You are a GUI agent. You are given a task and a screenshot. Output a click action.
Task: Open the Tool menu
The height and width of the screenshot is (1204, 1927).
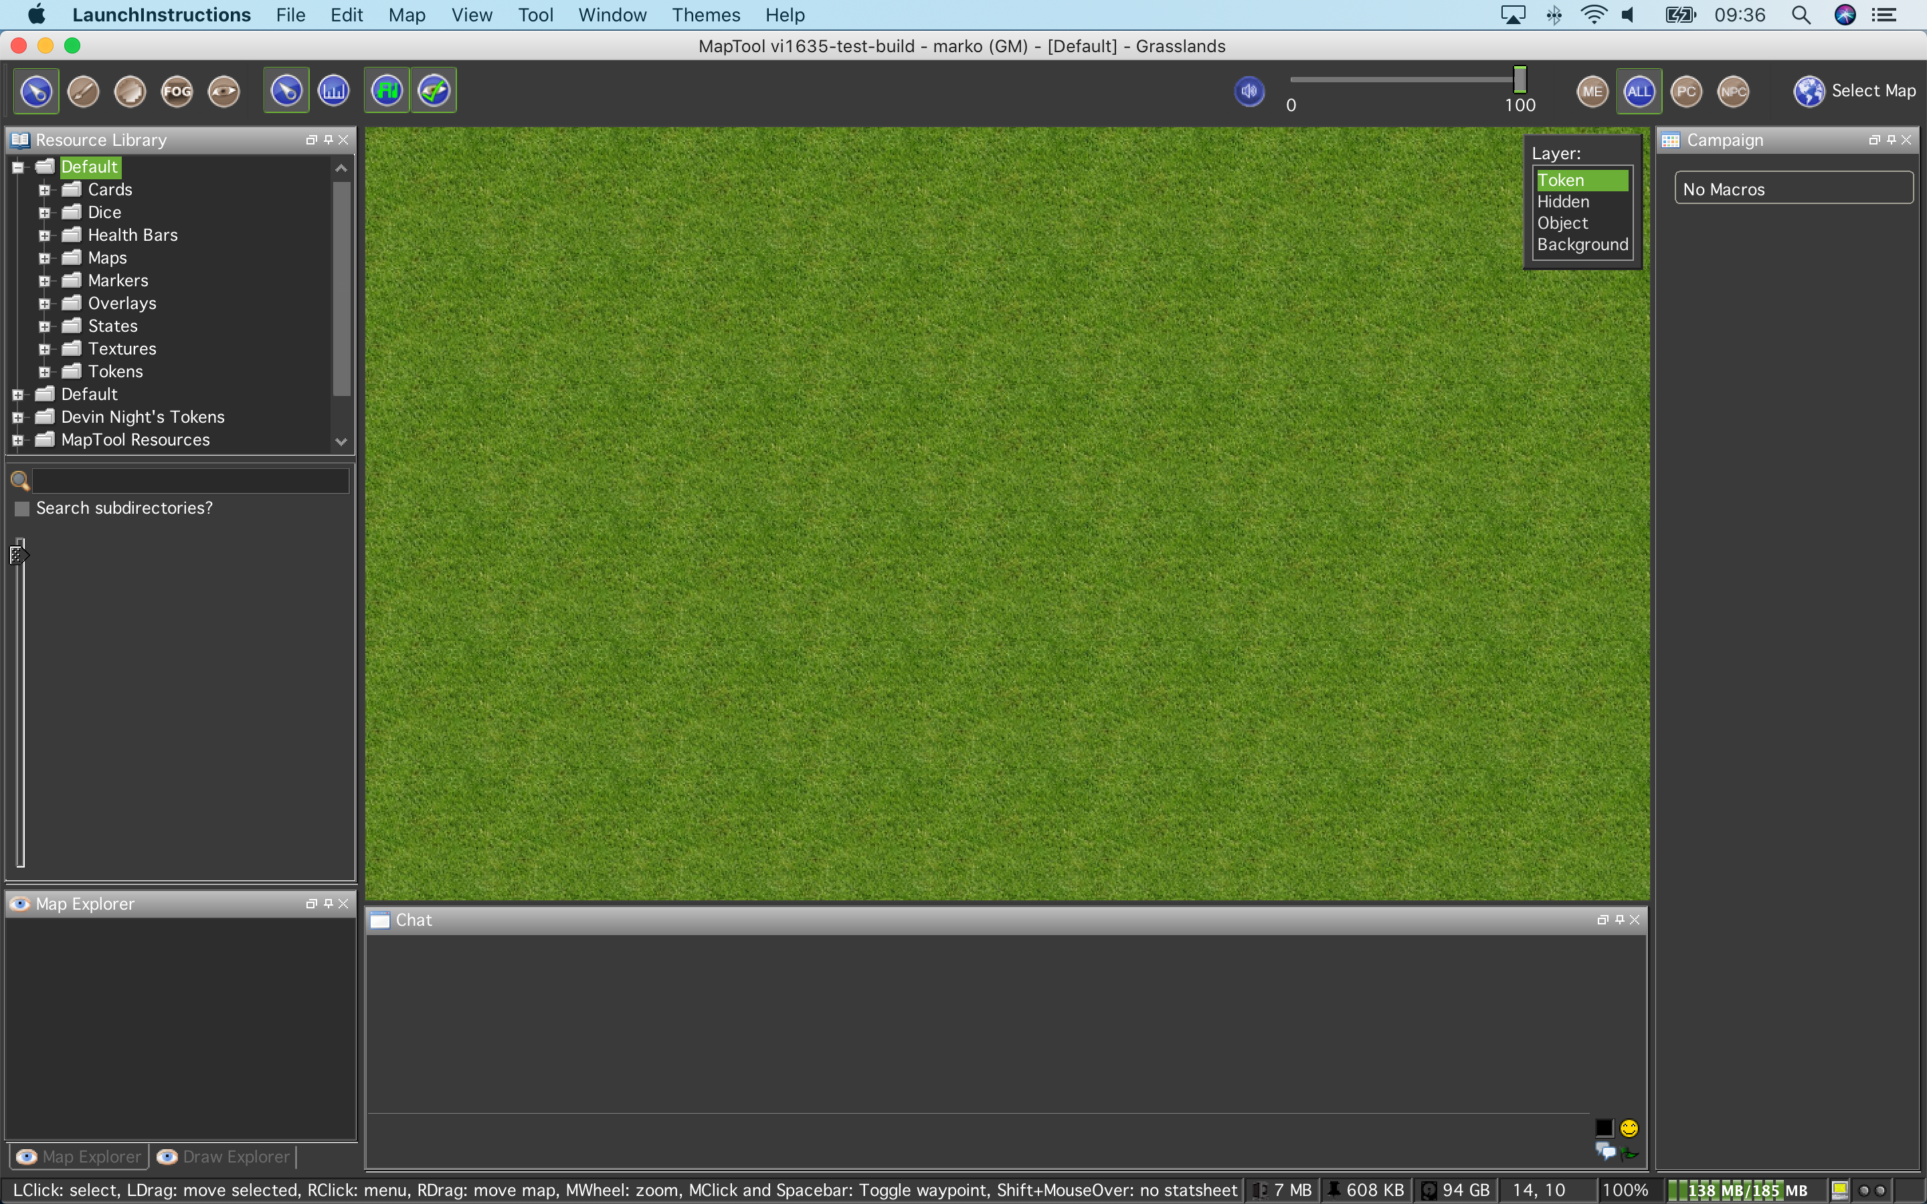pos(535,15)
